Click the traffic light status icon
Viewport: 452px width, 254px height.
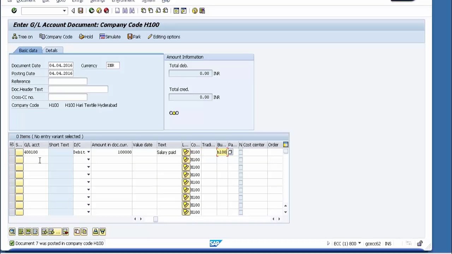(x=174, y=113)
